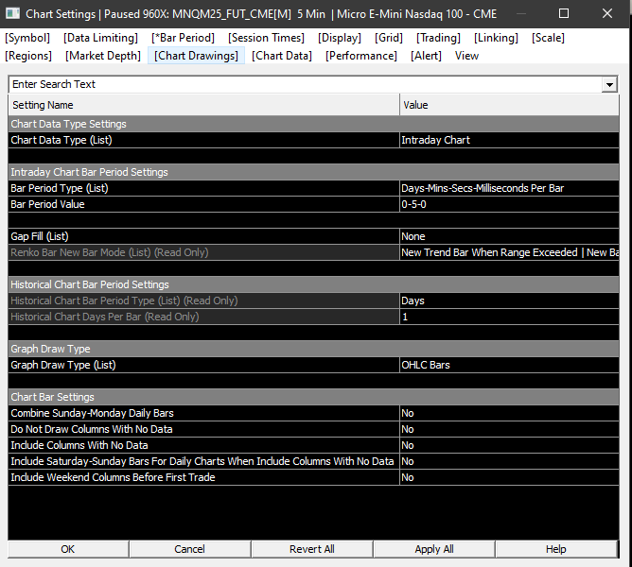632x567 pixels.
Task: Go to the [Performance] tab
Action: point(361,56)
